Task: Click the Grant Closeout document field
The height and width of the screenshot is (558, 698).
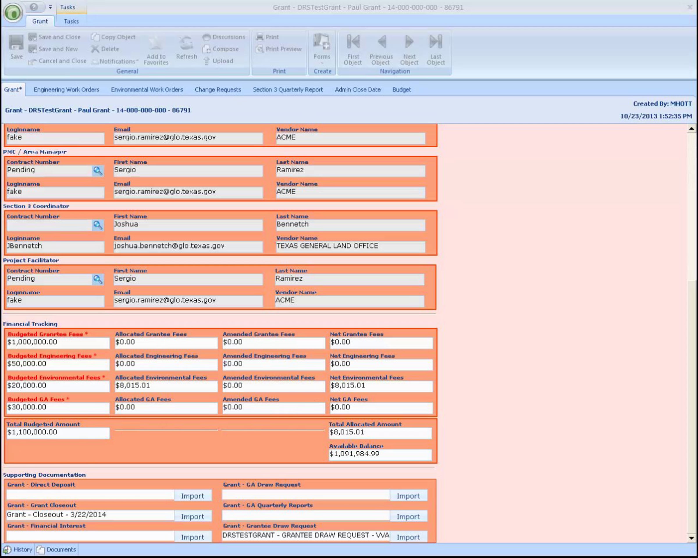Action: point(90,515)
